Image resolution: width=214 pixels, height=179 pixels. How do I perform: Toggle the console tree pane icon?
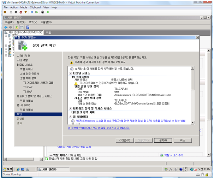click(22, 28)
